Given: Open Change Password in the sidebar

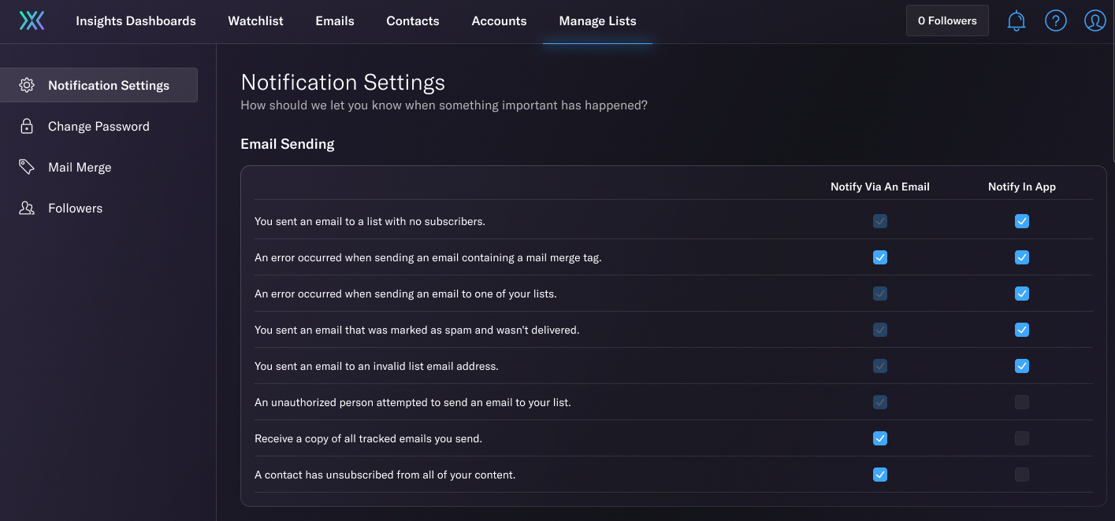Looking at the screenshot, I should [x=98, y=126].
